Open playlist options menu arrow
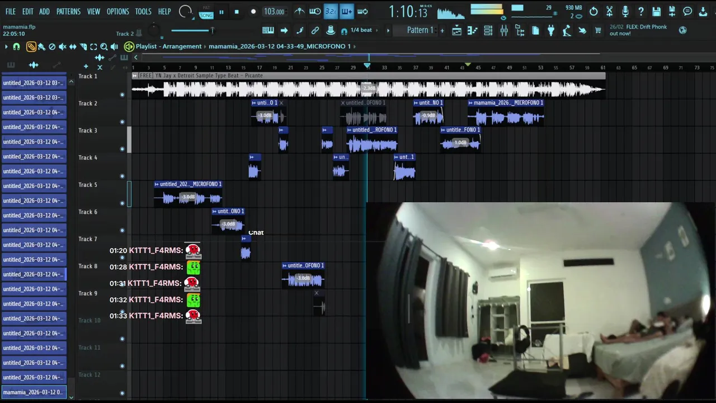The height and width of the screenshot is (403, 716). [6, 46]
